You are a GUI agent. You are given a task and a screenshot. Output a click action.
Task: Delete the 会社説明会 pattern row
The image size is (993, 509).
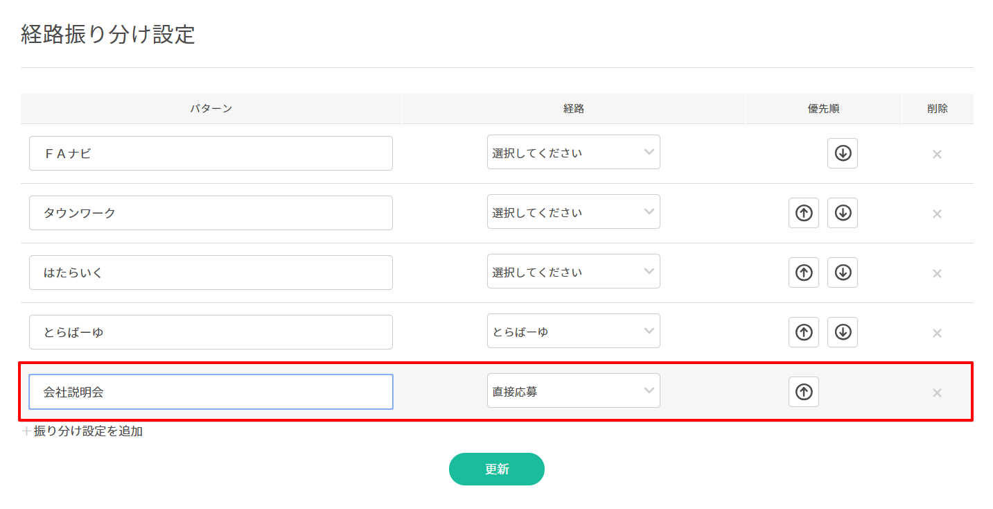click(x=937, y=392)
